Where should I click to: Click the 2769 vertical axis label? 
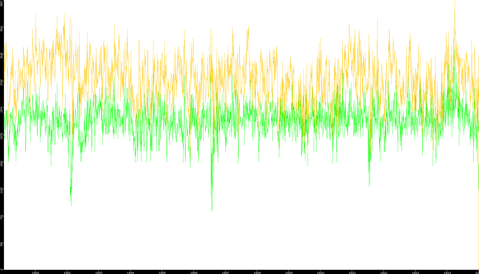coord(2,83)
